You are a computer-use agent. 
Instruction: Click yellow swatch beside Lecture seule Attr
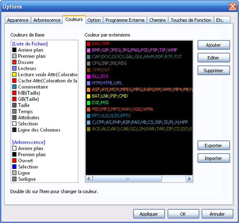click(14, 74)
